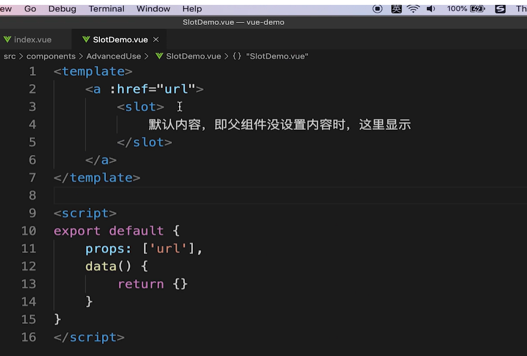
Task: Click the opening script tag on line 9
Action: click(85, 213)
